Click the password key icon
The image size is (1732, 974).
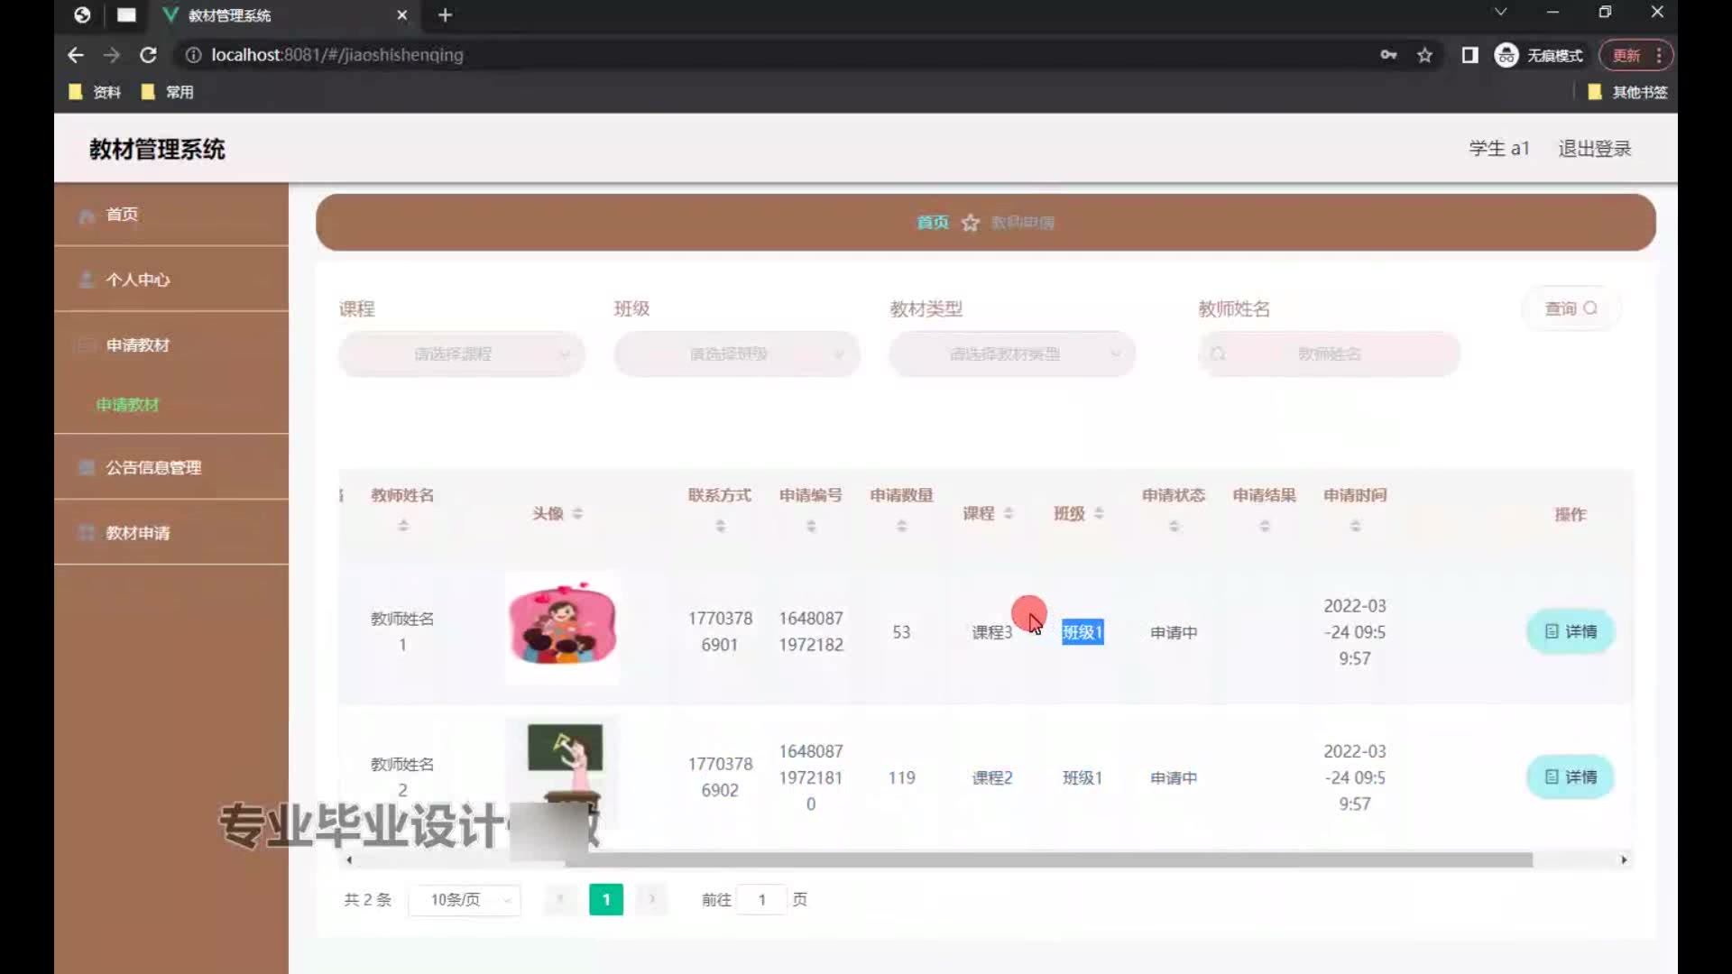click(x=1388, y=55)
